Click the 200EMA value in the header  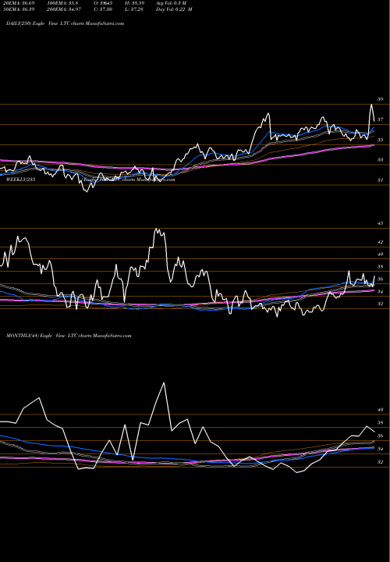65,9
